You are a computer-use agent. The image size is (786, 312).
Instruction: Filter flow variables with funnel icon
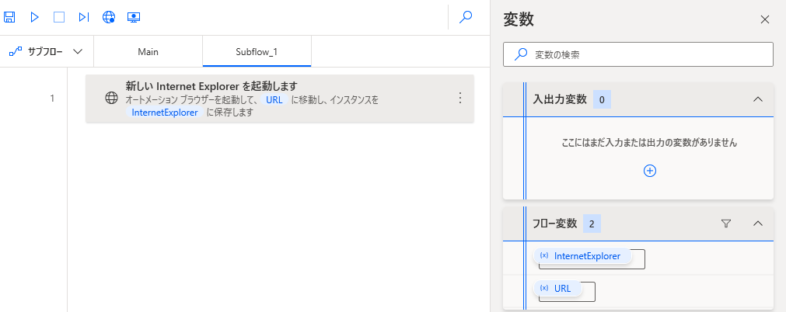726,224
